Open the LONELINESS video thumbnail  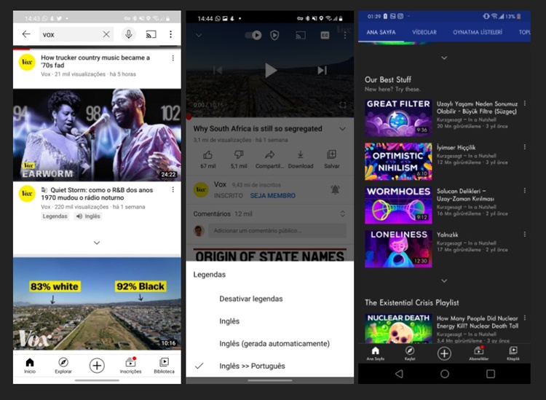pos(398,248)
